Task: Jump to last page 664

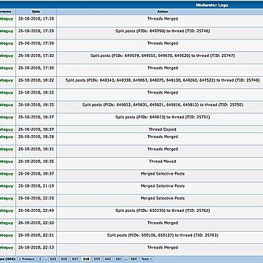Action: click(134, 259)
